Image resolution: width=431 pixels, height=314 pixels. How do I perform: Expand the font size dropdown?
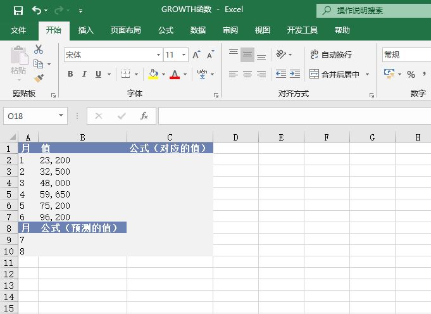[x=184, y=55]
